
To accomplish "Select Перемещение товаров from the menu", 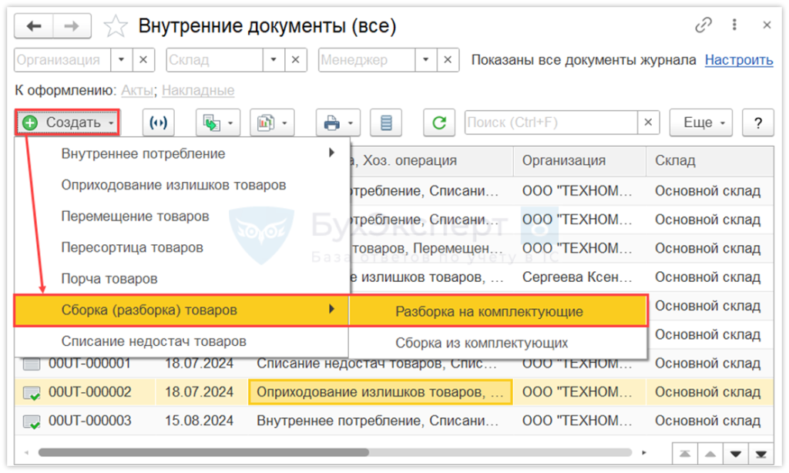I will (135, 216).
